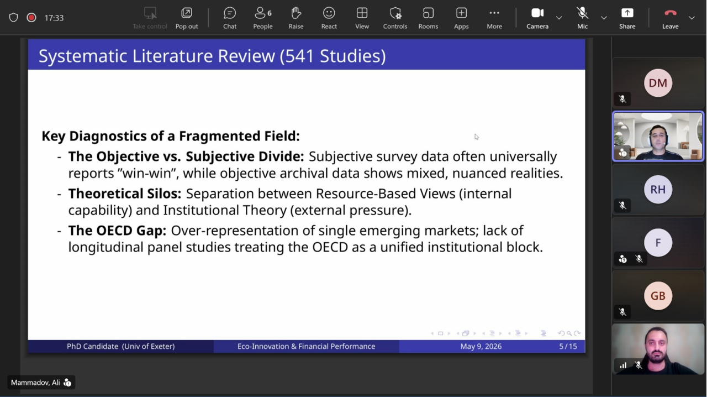Click slide title Systematic Literature Review

(x=212, y=56)
